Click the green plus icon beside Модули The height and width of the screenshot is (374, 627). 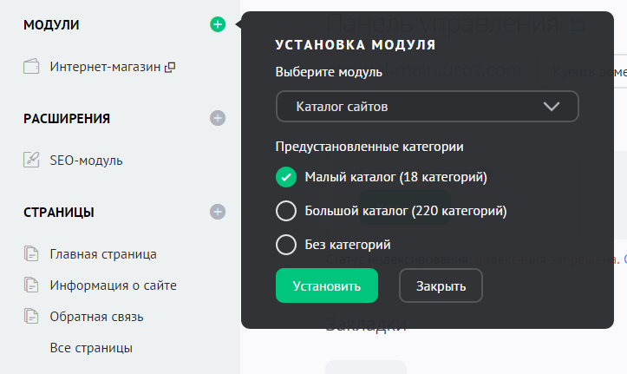tap(217, 25)
